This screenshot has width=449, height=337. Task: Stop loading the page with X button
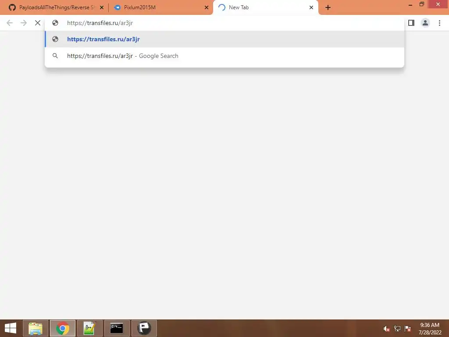(x=38, y=23)
